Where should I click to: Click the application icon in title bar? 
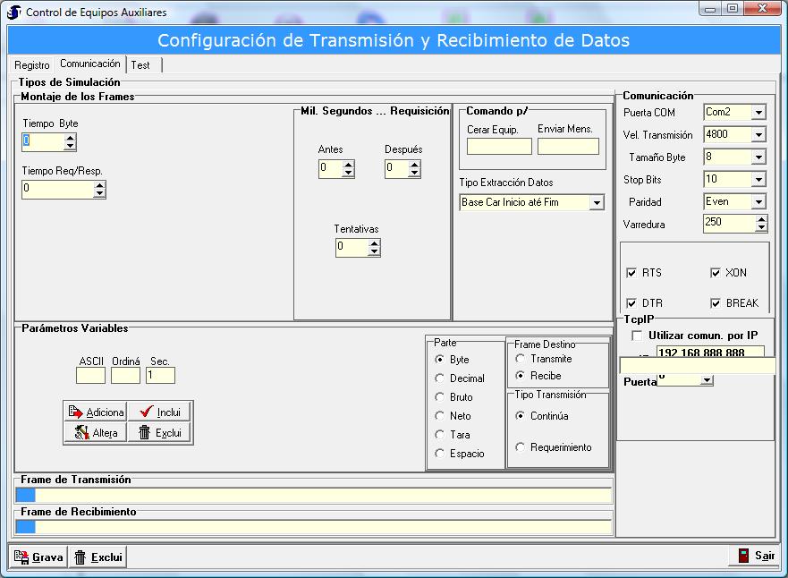(14, 13)
